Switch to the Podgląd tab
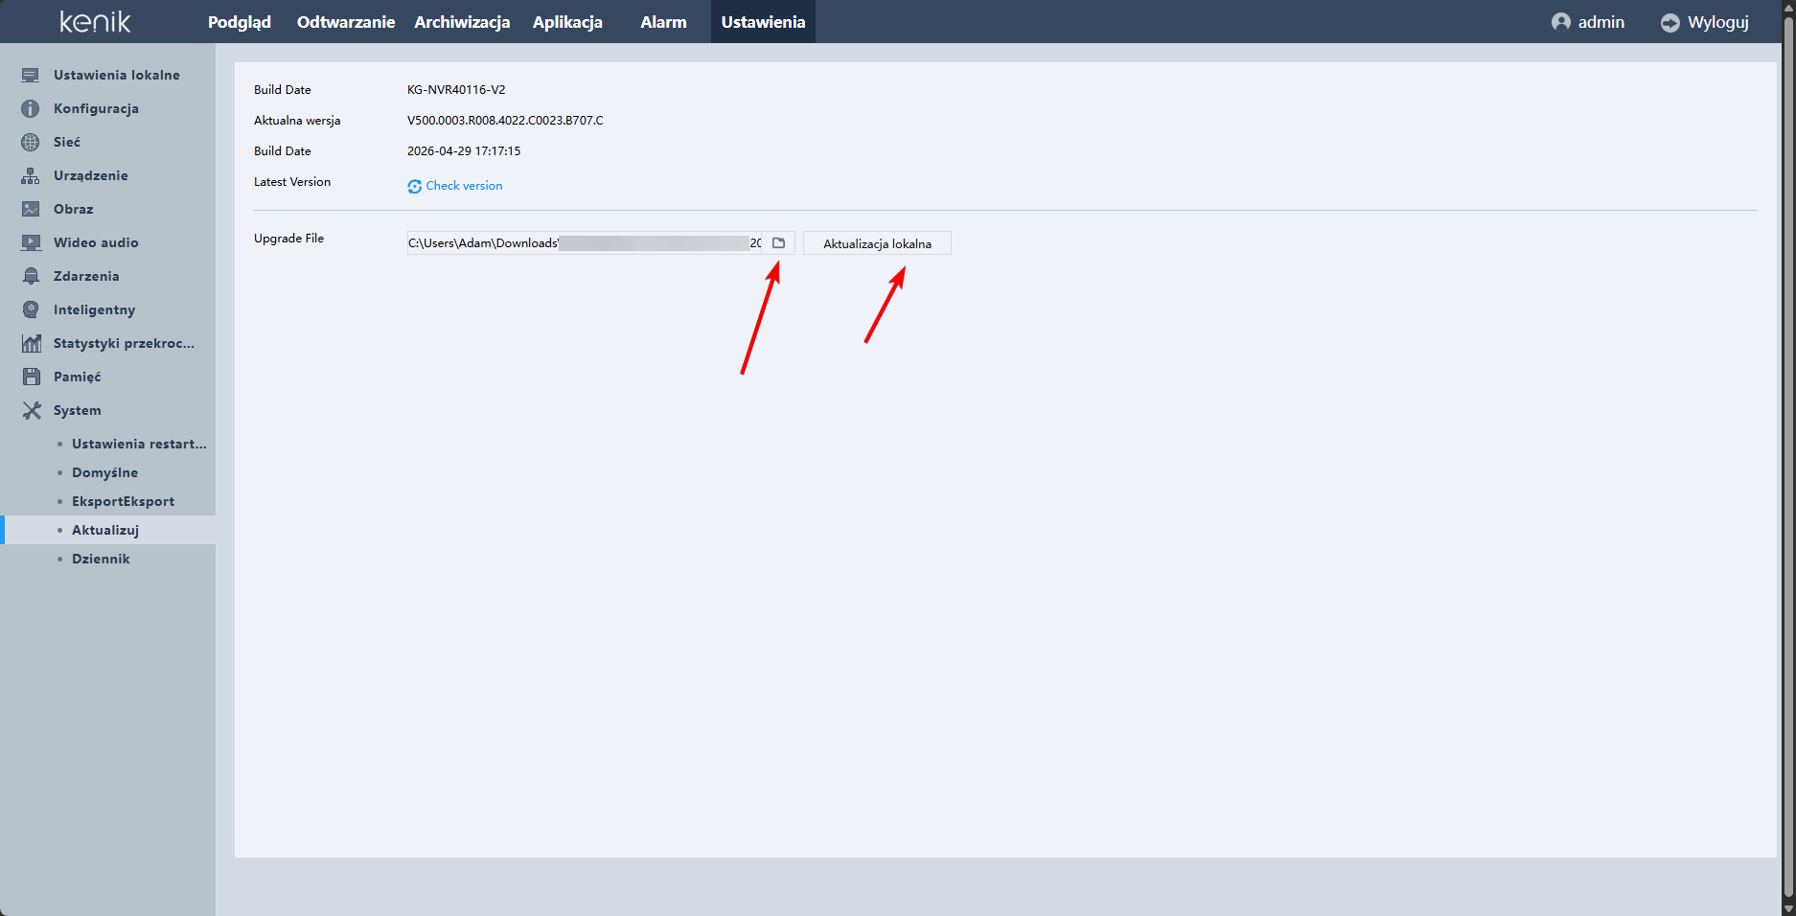 coord(240,22)
